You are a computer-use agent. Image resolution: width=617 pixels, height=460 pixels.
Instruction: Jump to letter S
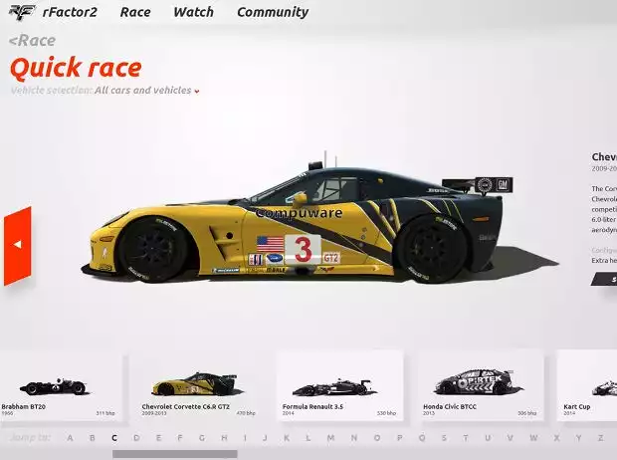(444, 438)
